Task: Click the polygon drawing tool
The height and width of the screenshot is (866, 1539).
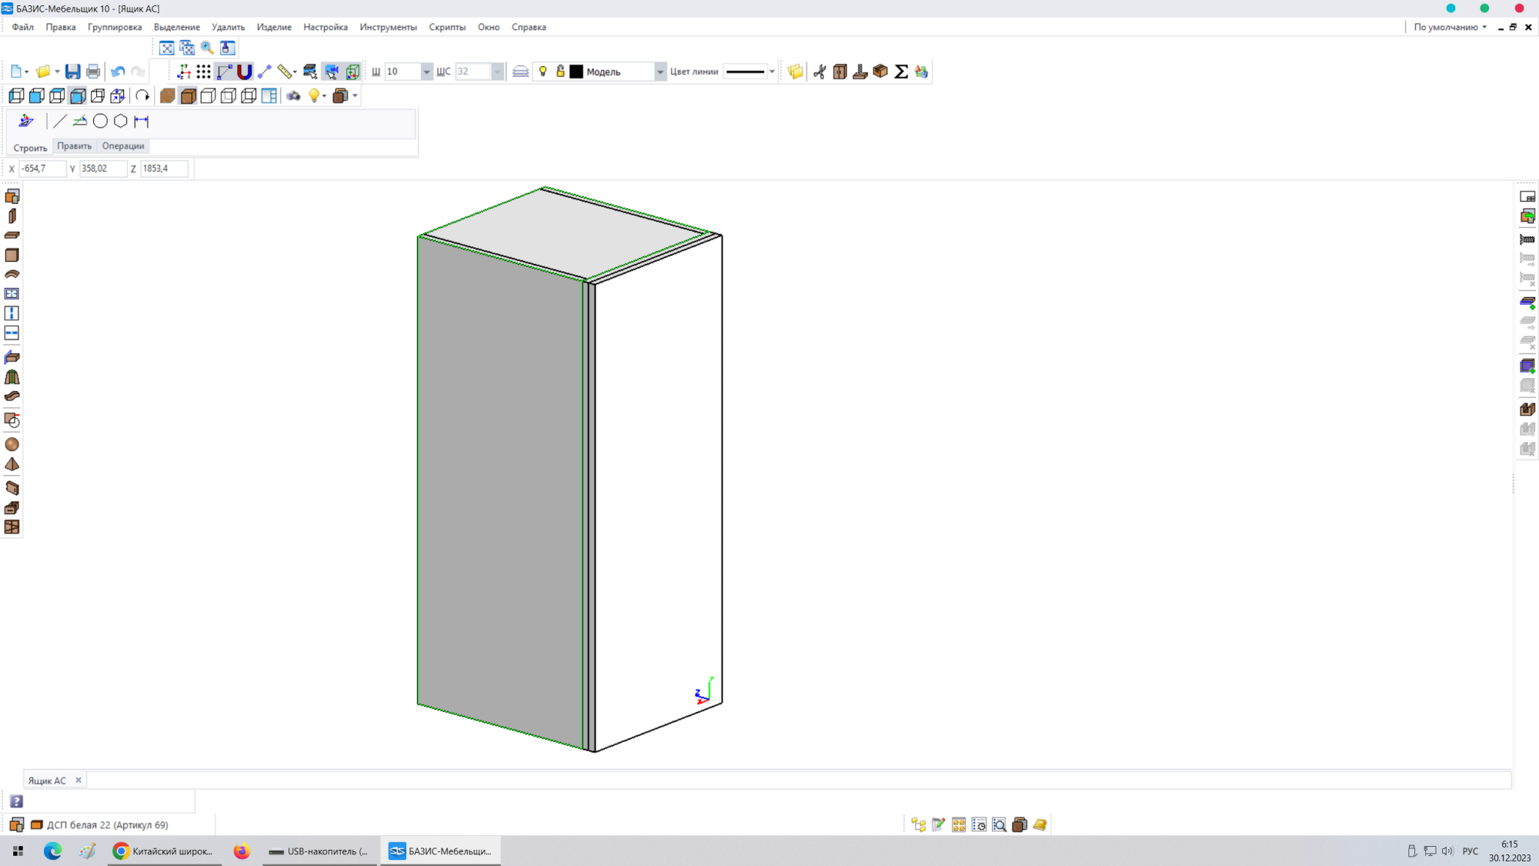Action: coord(121,121)
